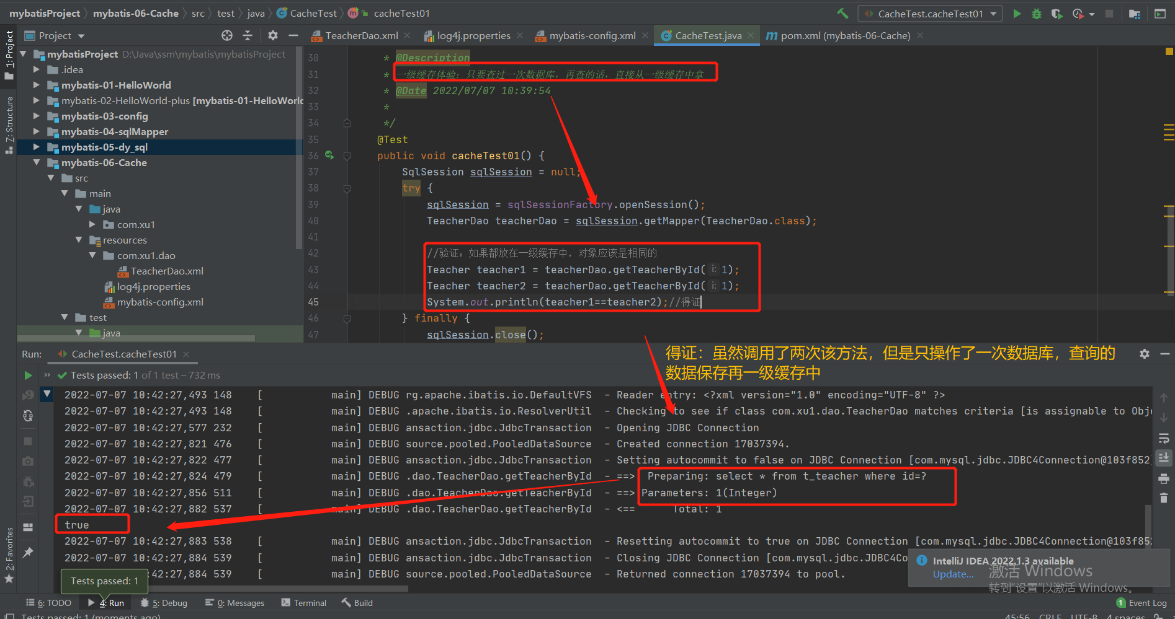Expand hidden test toolbar chevrons in Run panel
Screen dimensions: 1175x619
[47, 375]
